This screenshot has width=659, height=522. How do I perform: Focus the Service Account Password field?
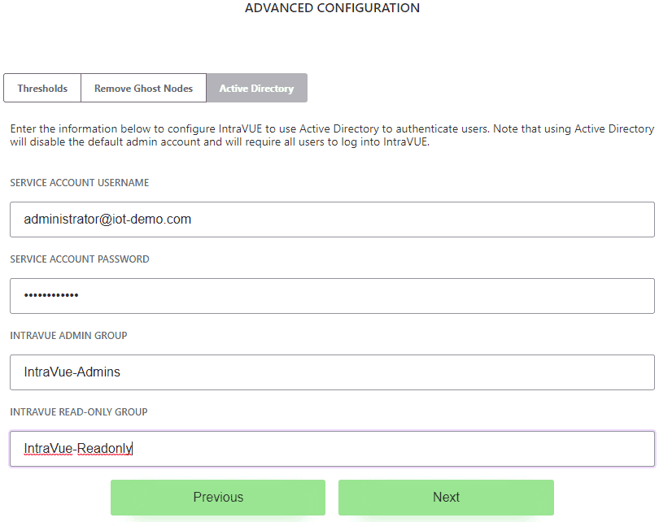332,296
